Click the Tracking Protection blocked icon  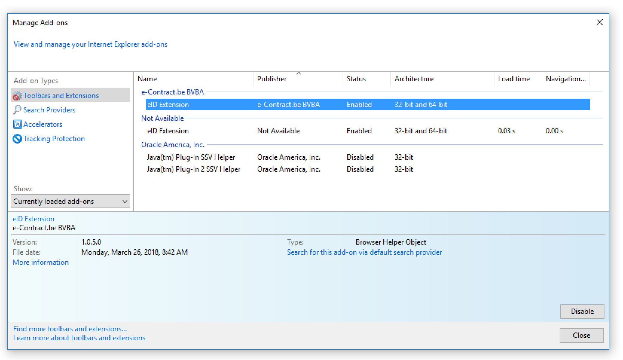click(x=17, y=138)
